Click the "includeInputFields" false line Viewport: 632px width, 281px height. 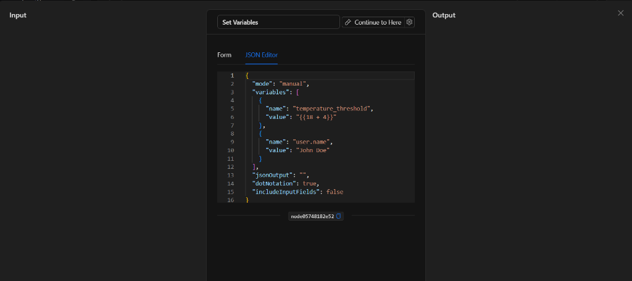point(297,192)
